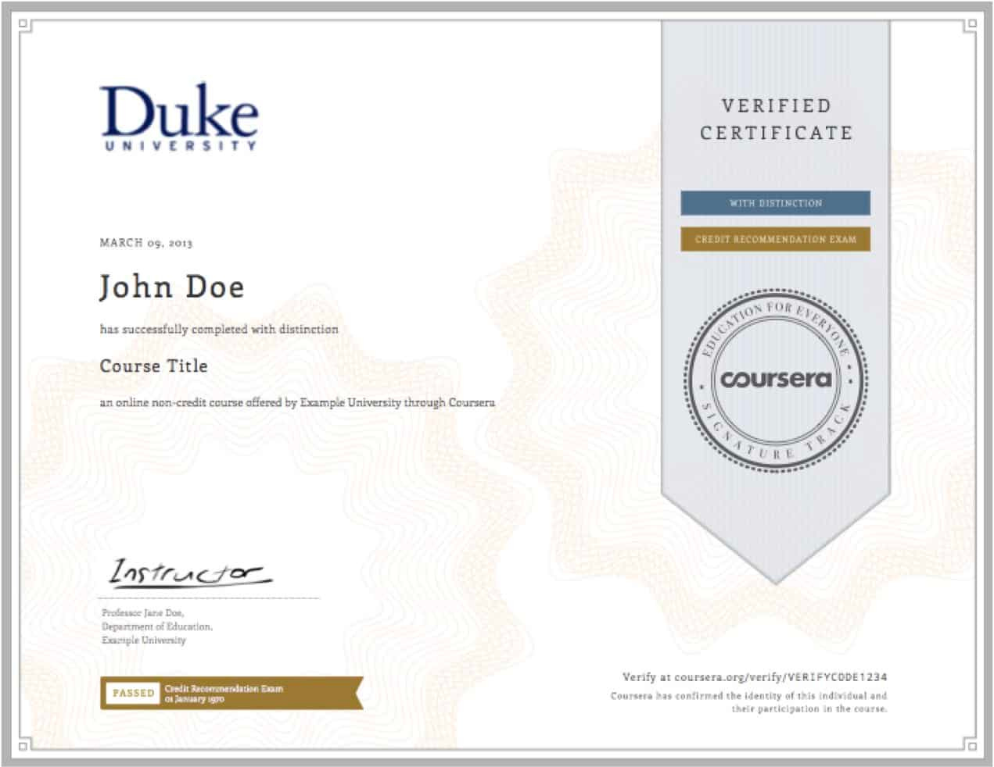
Task: Click the PASSED label on gold ribbon
Action: pyautogui.click(x=134, y=694)
